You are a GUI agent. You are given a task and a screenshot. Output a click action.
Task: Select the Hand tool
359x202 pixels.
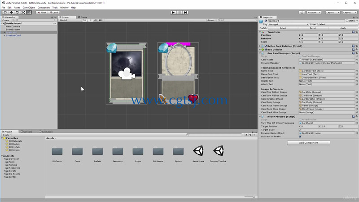[x=5, y=13]
